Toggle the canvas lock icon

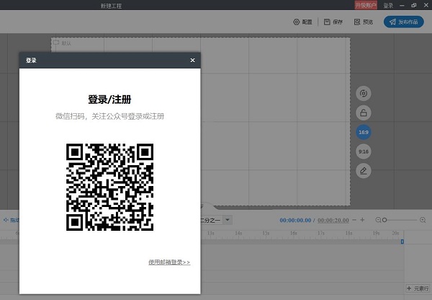coord(364,112)
